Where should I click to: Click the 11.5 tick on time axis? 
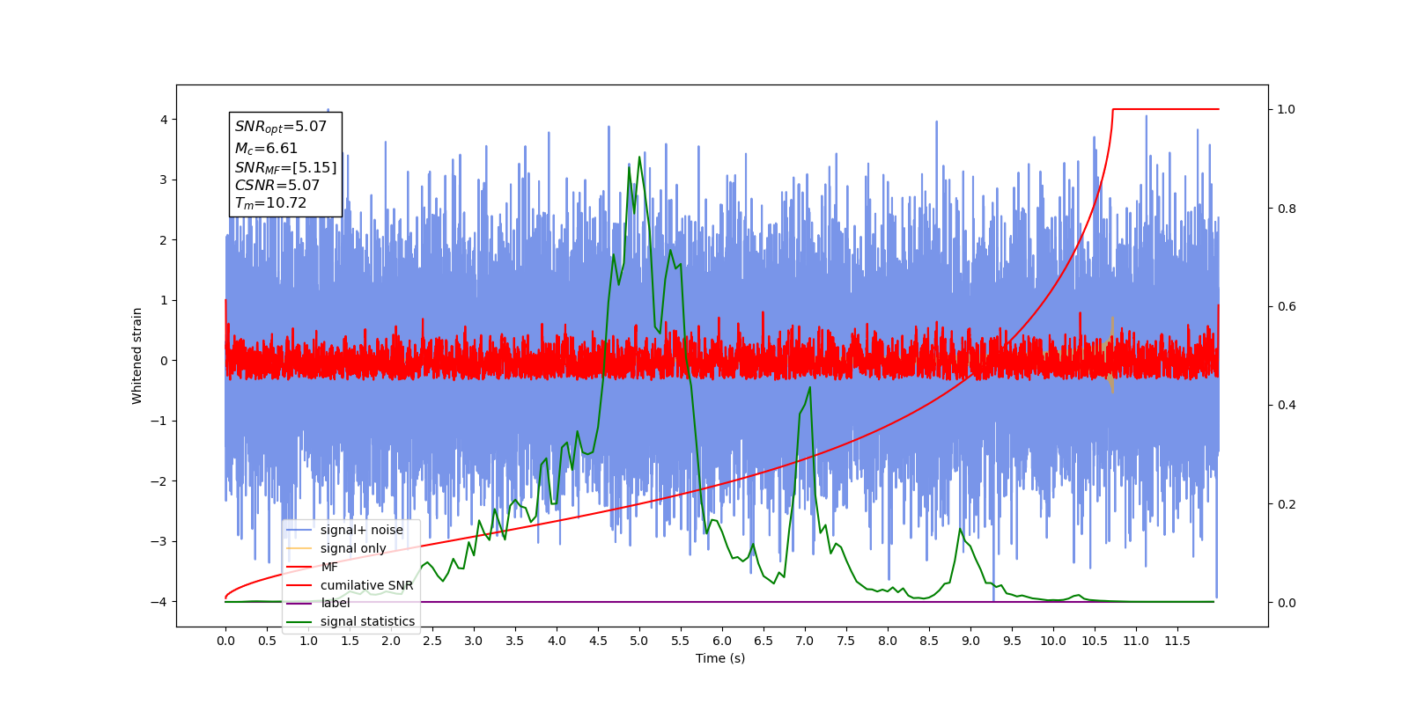pos(1177,641)
